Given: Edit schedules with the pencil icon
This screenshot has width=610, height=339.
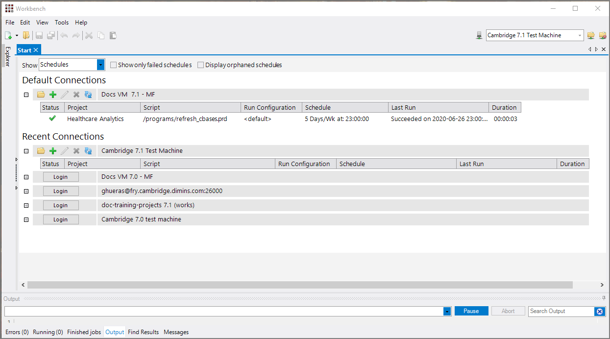Looking at the screenshot, I should point(64,94).
